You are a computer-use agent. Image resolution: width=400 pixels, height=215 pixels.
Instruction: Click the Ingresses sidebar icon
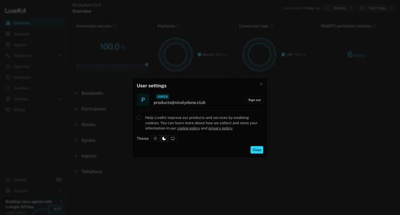[8, 77]
